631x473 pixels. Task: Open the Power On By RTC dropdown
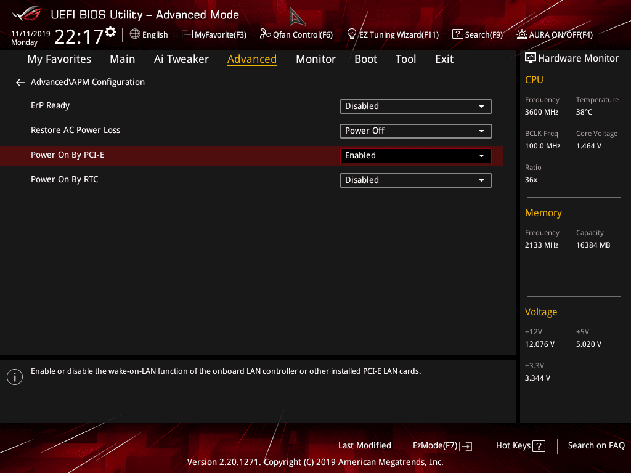click(416, 180)
